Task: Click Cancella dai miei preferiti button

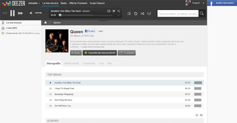Action: click(x=100, y=53)
